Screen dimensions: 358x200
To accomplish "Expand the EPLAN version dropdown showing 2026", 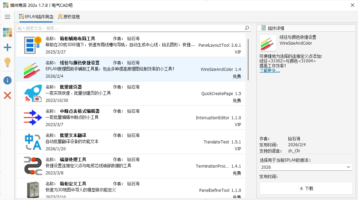I will pos(306,167).
